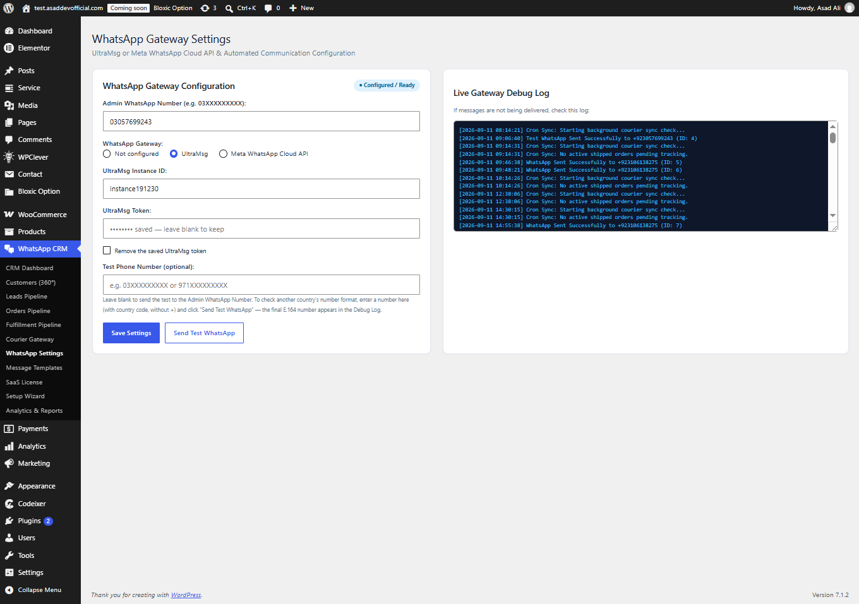
Task: Click the Marketing megaphone icon
Action: [x=9, y=463]
